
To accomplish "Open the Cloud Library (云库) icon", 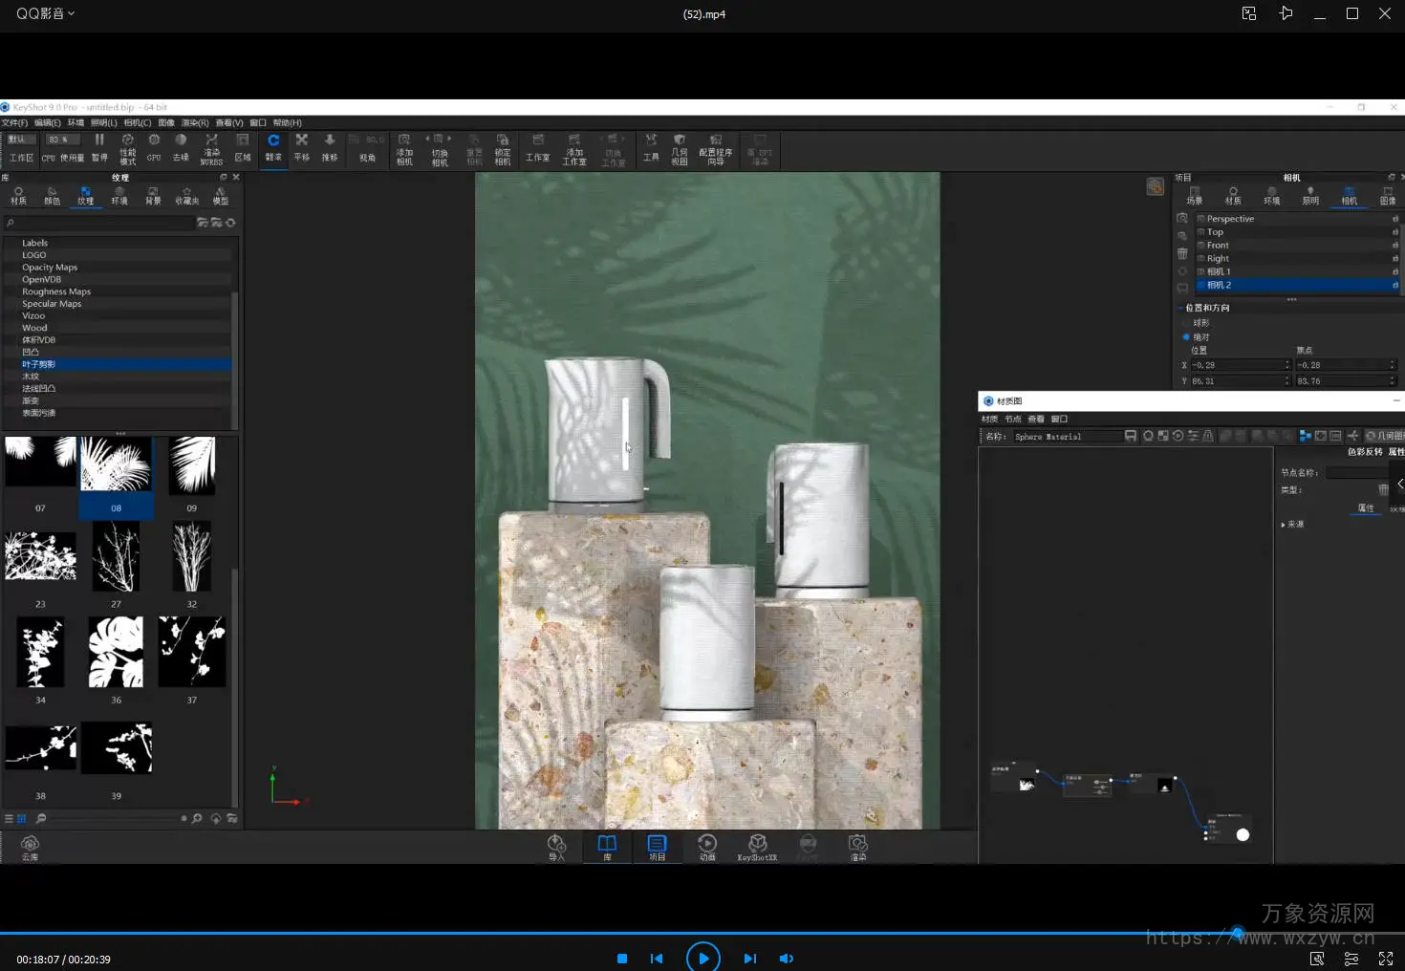I will (30, 847).
